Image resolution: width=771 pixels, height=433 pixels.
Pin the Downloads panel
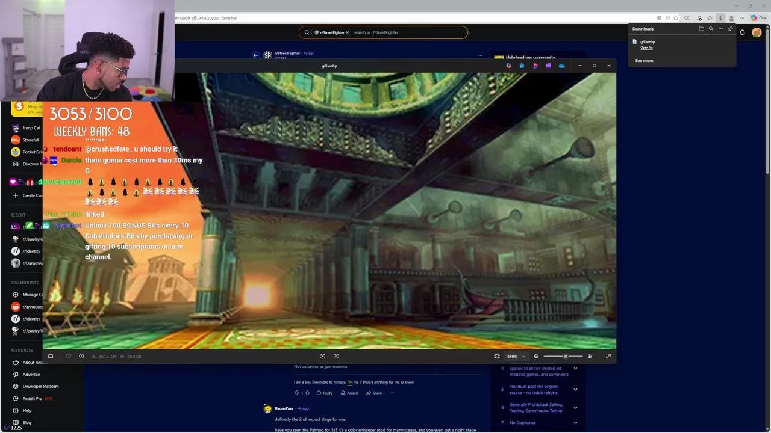coord(730,29)
